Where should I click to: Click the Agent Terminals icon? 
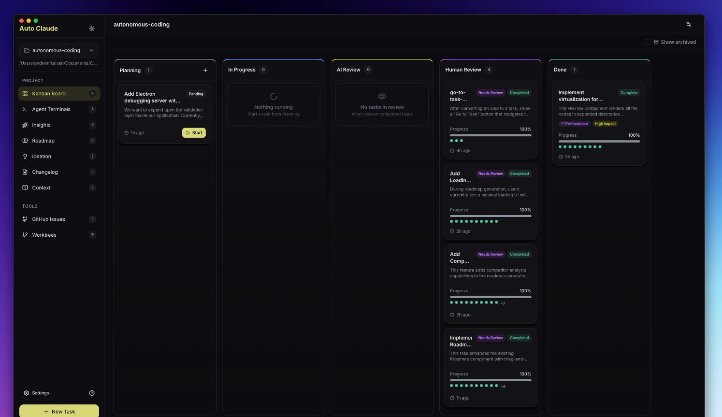point(25,110)
